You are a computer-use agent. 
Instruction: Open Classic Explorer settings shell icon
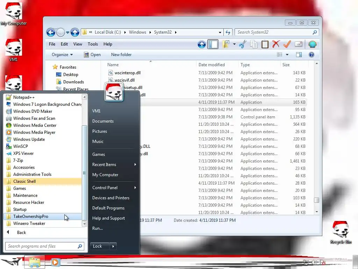click(312, 44)
